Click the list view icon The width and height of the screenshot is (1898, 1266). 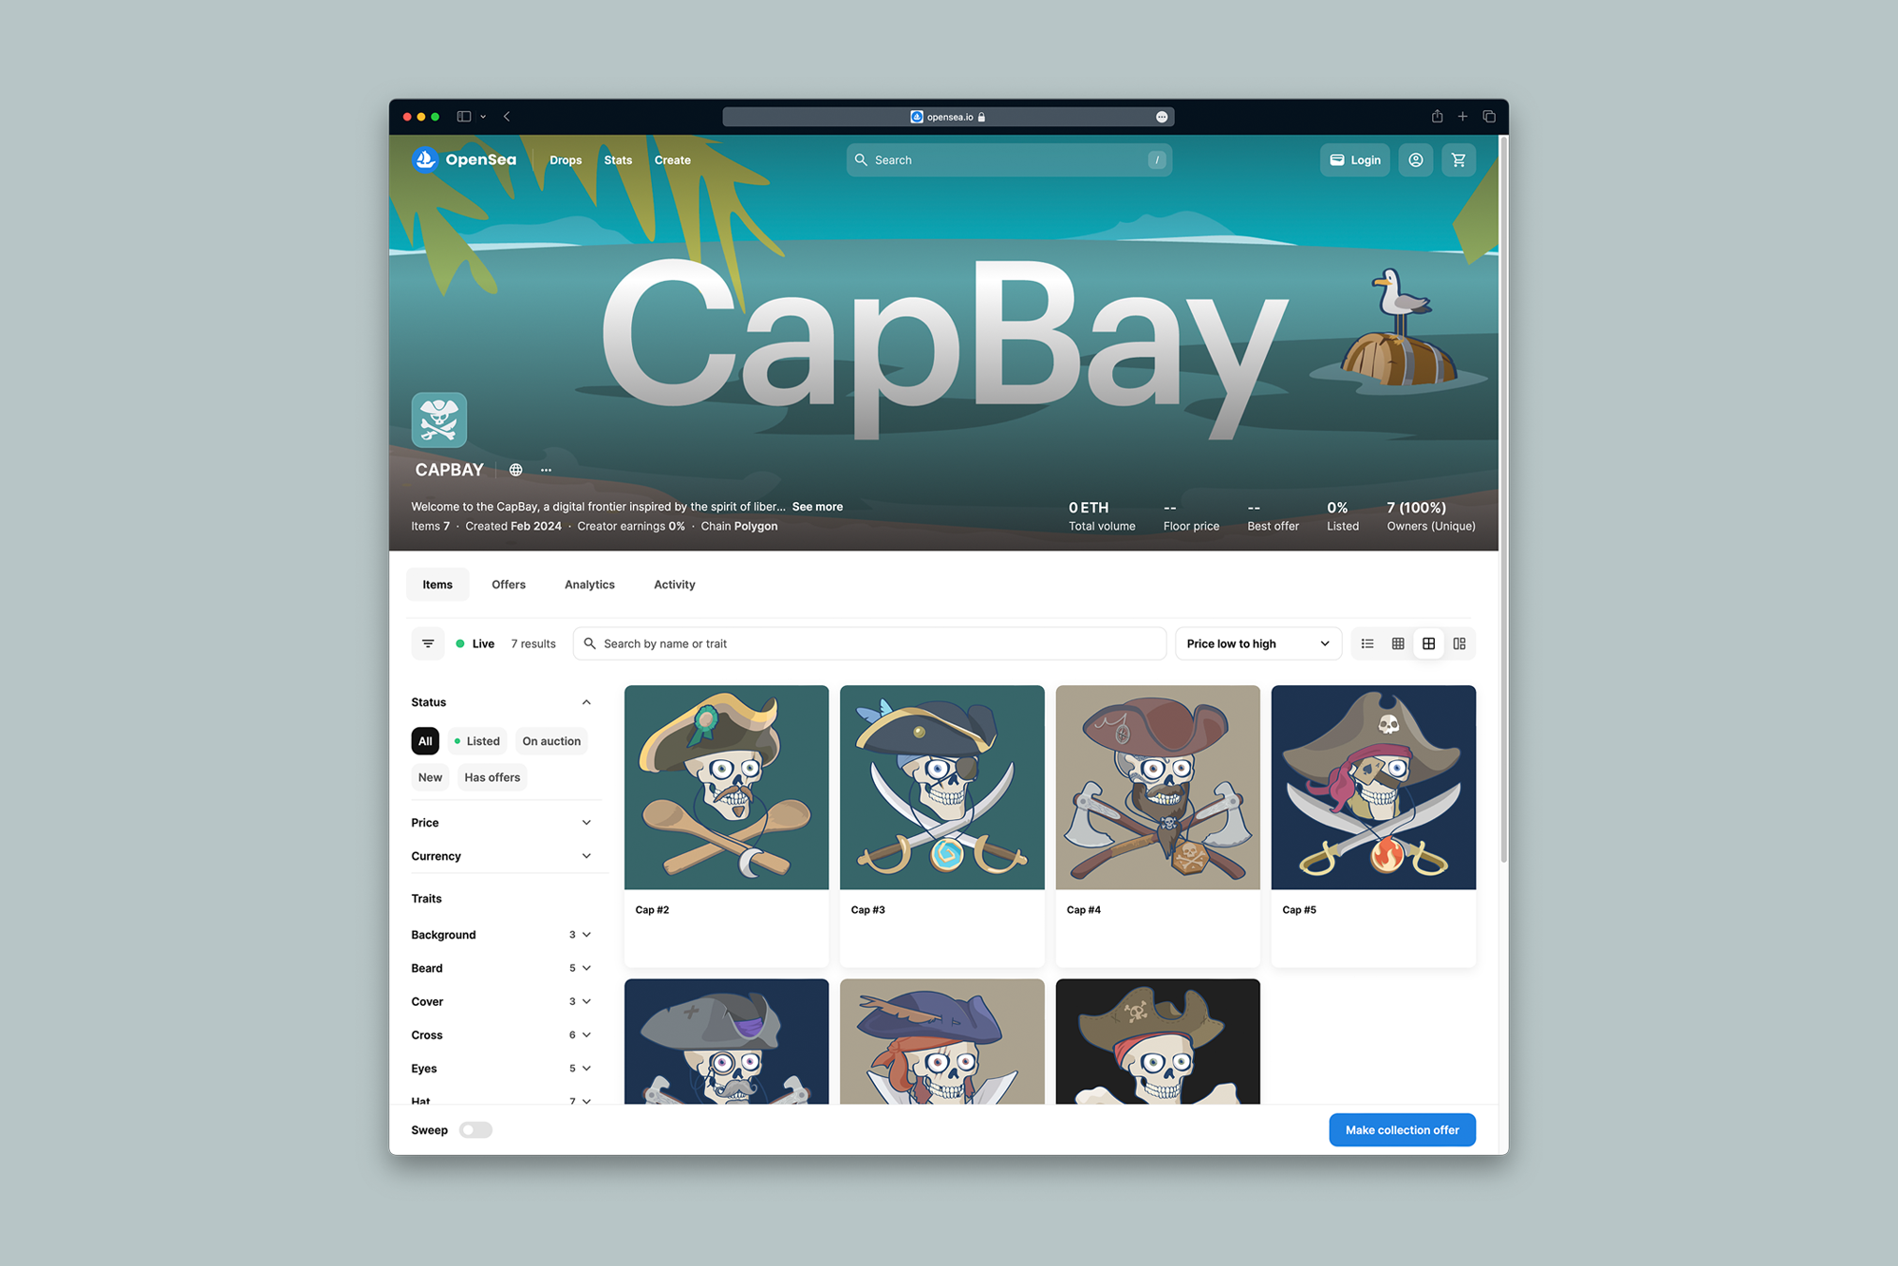point(1367,642)
